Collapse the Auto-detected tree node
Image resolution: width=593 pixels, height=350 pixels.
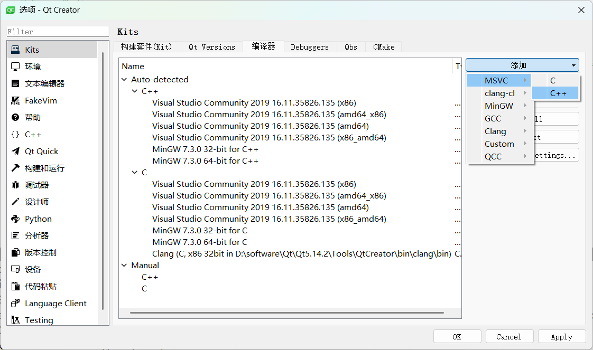124,79
